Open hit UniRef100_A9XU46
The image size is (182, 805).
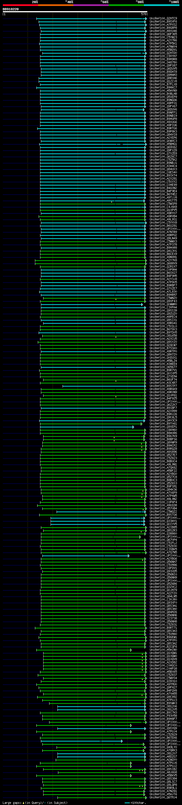[163, 31]
